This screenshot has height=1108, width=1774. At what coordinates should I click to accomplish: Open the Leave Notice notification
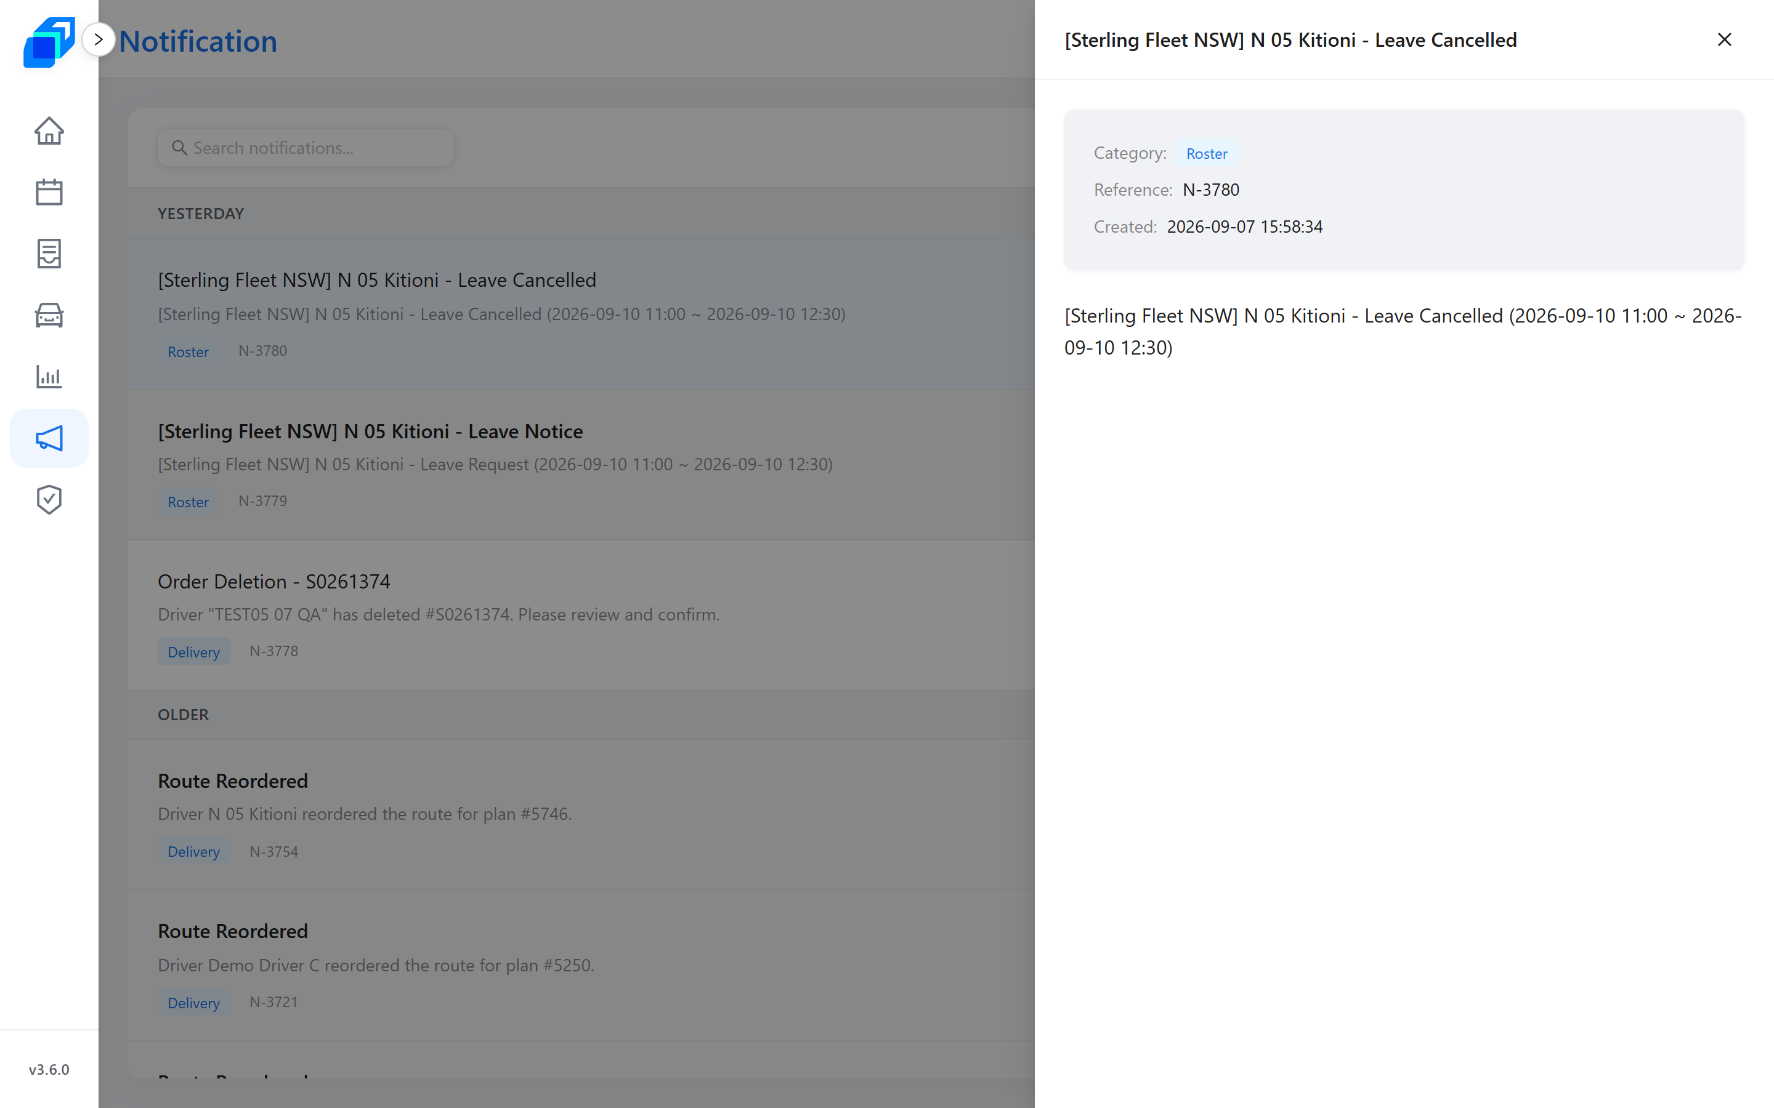(581, 465)
